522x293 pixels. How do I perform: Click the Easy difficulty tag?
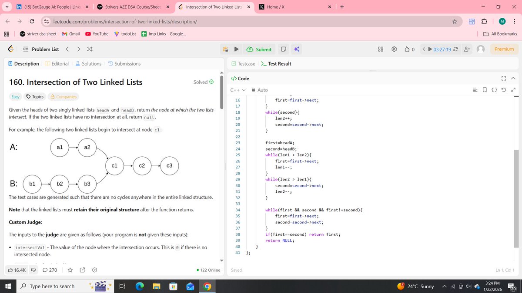pyautogui.click(x=15, y=97)
